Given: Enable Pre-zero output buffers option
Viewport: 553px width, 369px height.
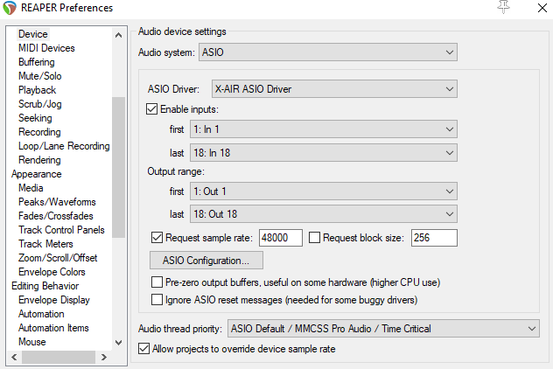Looking at the screenshot, I should (157, 282).
